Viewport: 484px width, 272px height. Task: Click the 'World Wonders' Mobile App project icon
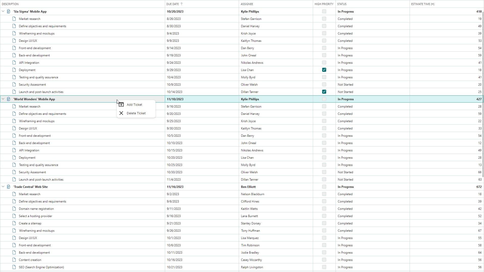pyautogui.click(x=9, y=99)
